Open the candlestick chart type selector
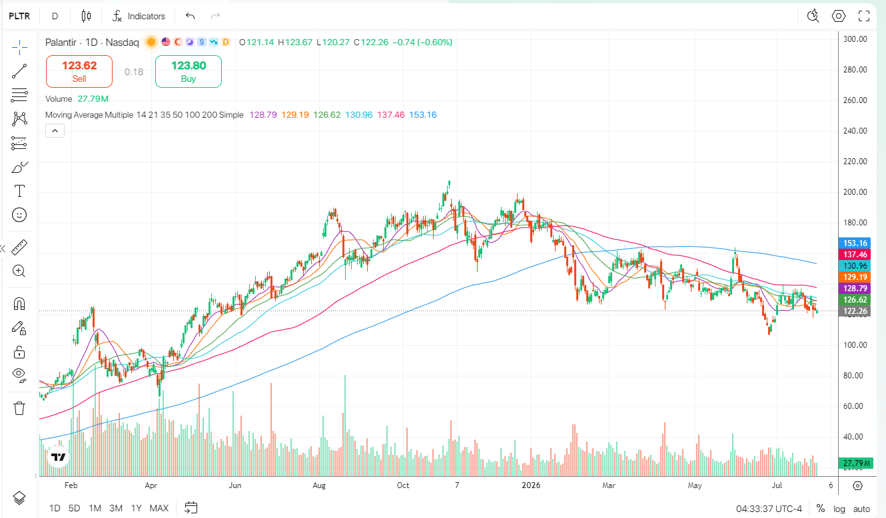 86,16
